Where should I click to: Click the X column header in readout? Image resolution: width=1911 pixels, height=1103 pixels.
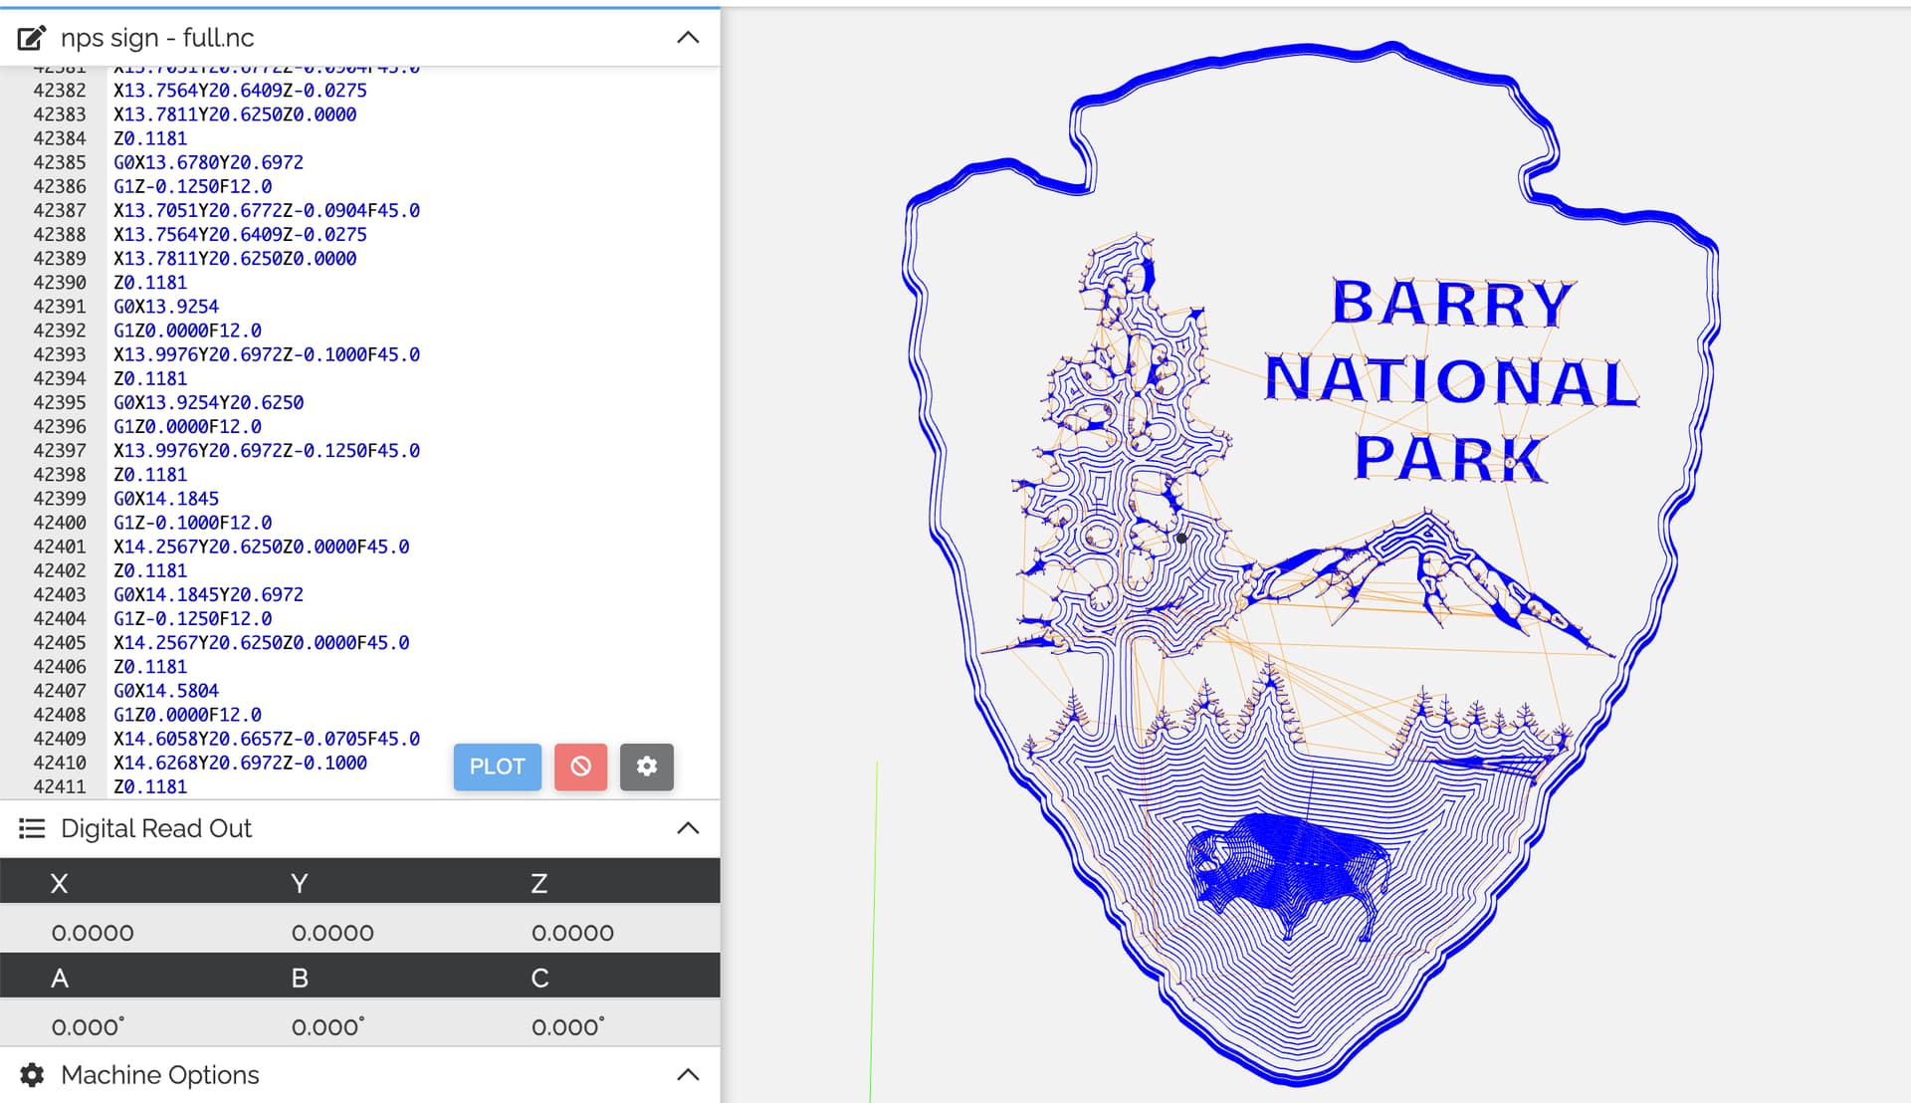(x=60, y=883)
